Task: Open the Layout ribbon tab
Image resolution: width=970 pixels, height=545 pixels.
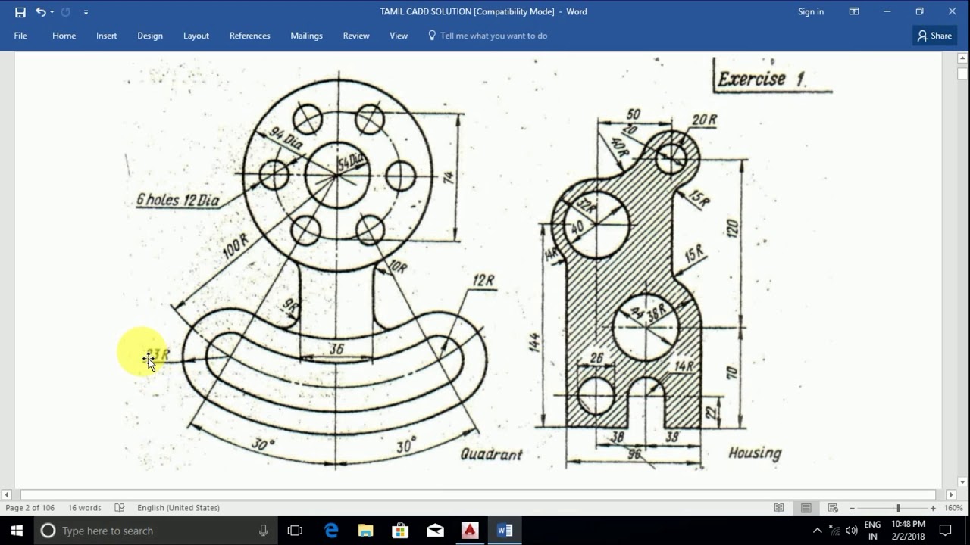Action: (x=196, y=36)
